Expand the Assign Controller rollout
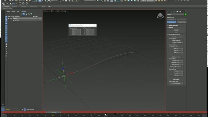This screenshot has height=117, width=208. (173, 25)
